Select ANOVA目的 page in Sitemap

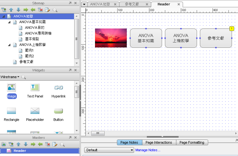(35, 28)
